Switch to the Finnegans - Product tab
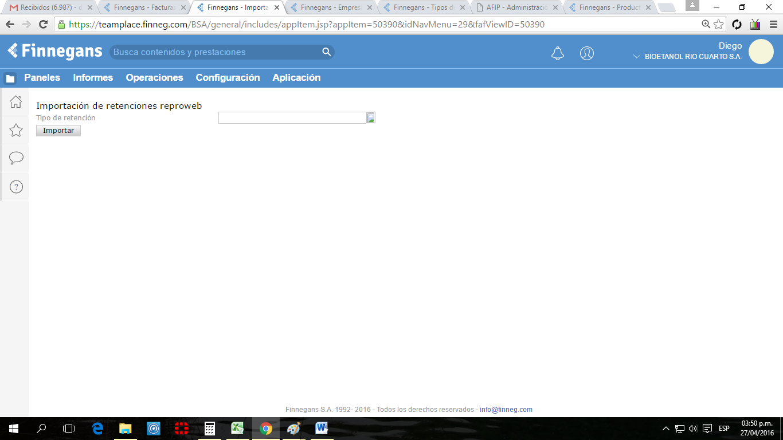The image size is (783, 440). coord(610,7)
